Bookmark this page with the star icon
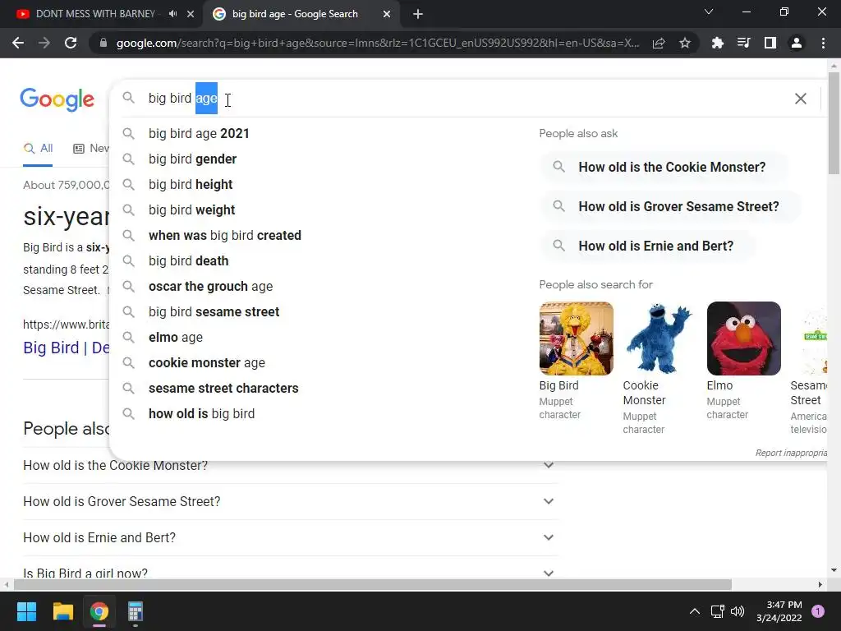This screenshot has width=841, height=631. [684, 43]
